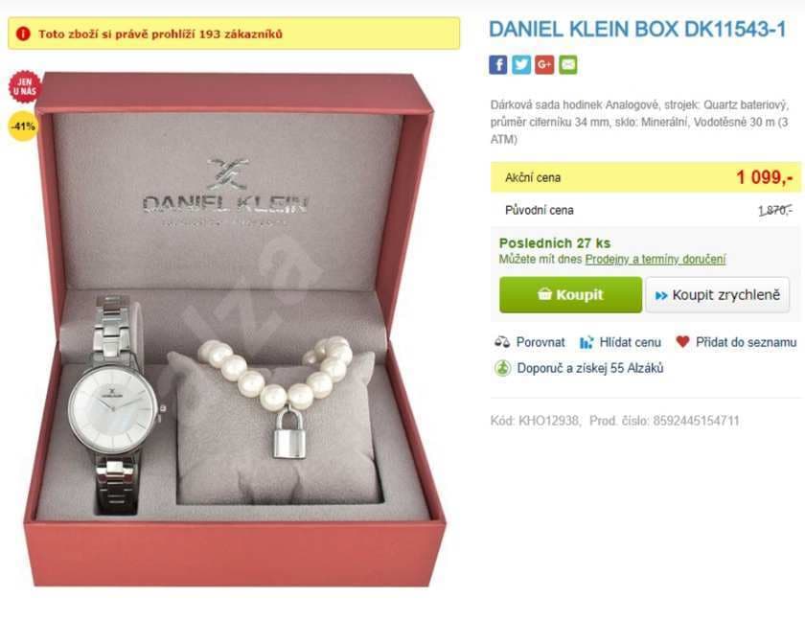This screenshot has width=805, height=621.
Task: Open Prodejny a termíny doručení link
Action: pyautogui.click(x=655, y=259)
